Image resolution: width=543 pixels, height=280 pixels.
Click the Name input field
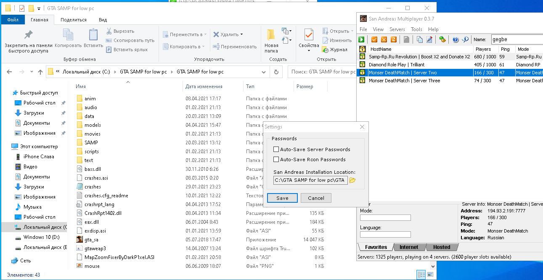[517, 39]
